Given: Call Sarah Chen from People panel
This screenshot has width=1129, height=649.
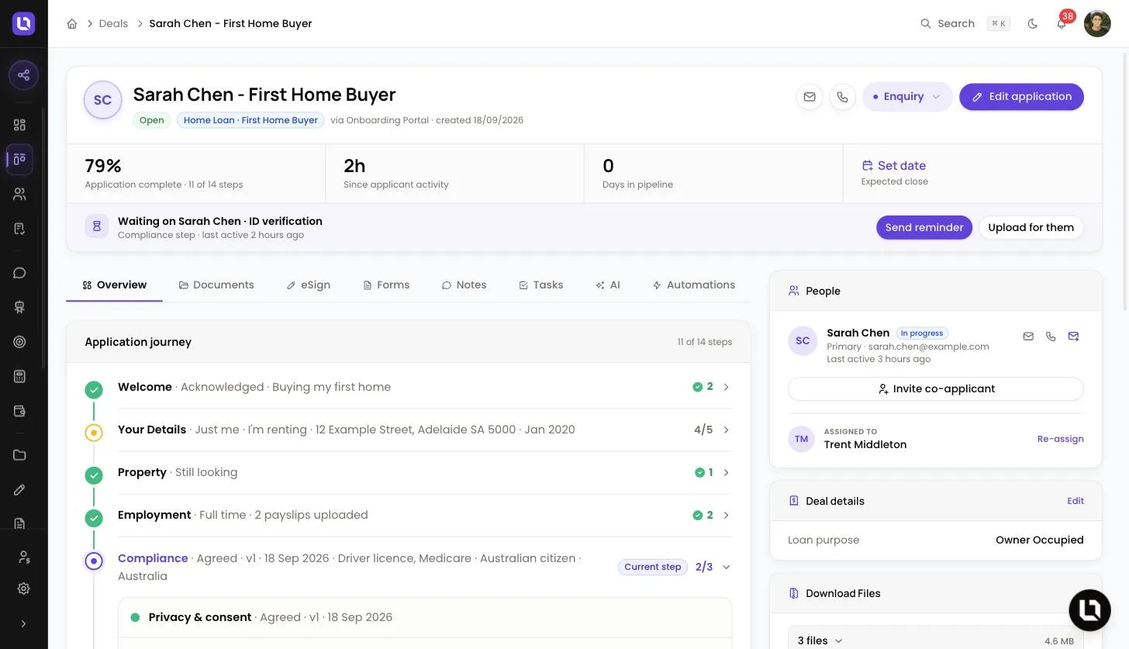Looking at the screenshot, I should point(1051,337).
